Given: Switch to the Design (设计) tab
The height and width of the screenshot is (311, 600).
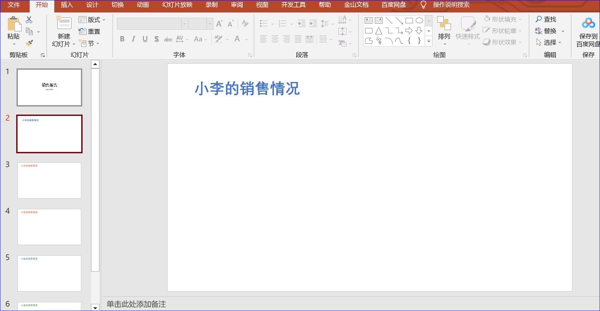Looking at the screenshot, I should point(92,5).
